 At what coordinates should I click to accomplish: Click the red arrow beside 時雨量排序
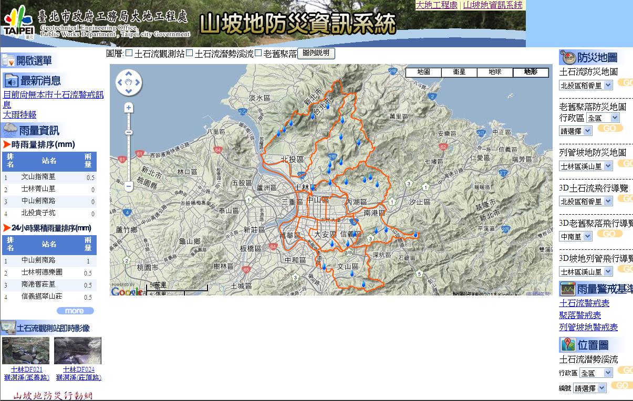pos(6,144)
